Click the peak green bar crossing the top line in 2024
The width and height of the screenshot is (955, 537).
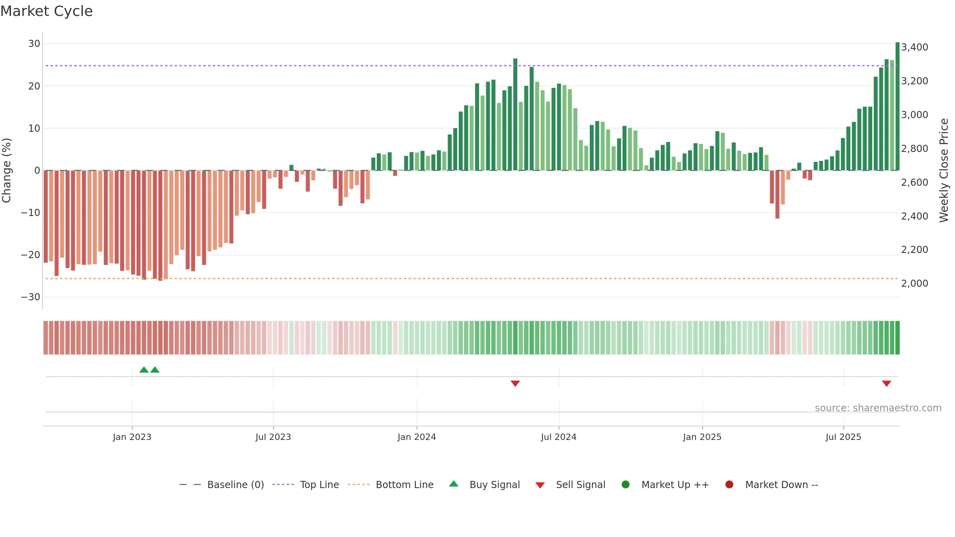[x=515, y=115]
